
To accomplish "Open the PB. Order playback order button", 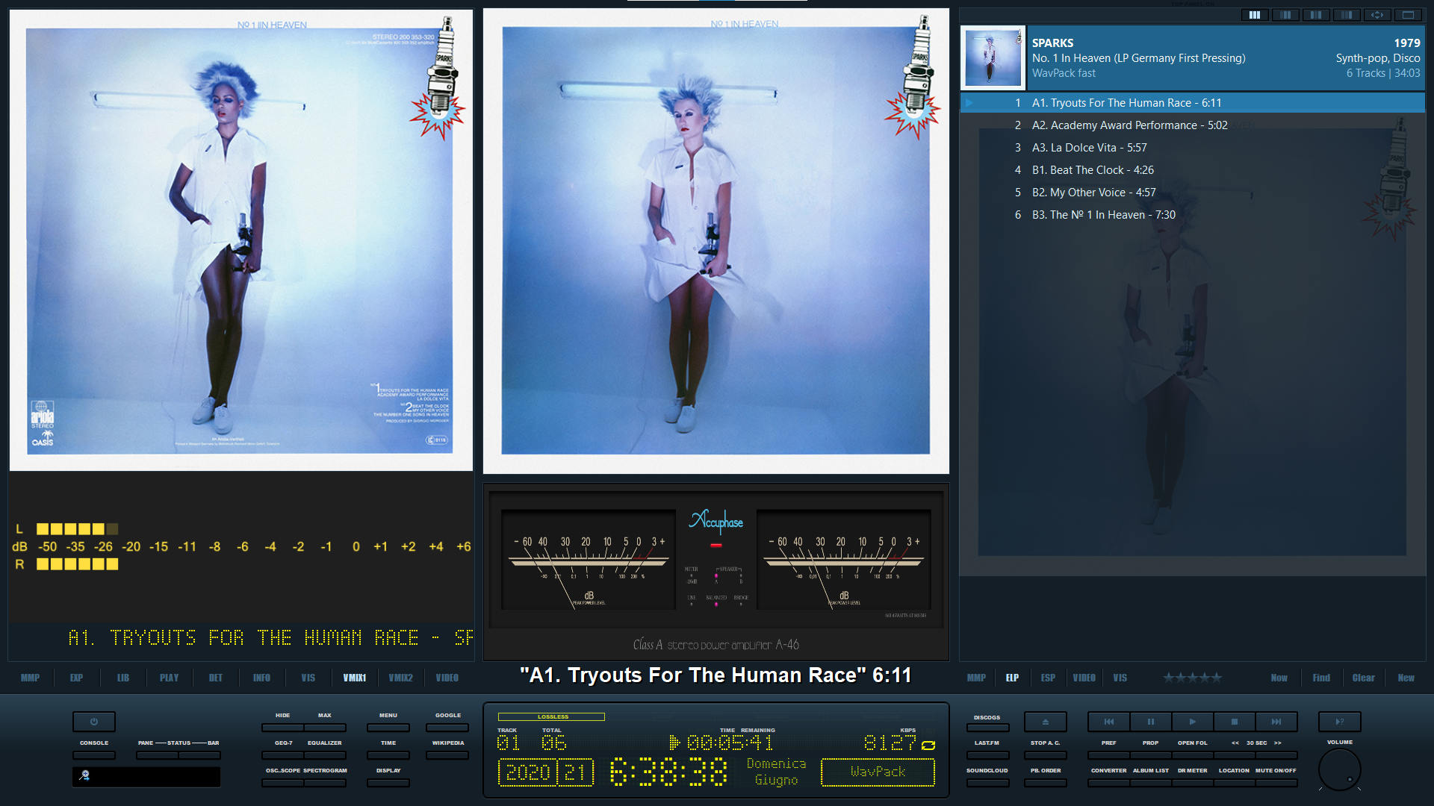I will click(1045, 782).
